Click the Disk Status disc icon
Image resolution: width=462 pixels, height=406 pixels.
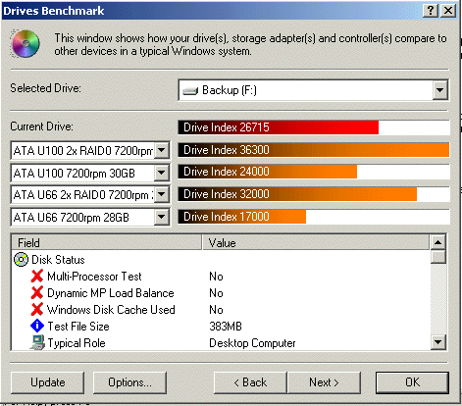click(x=21, y=260)
